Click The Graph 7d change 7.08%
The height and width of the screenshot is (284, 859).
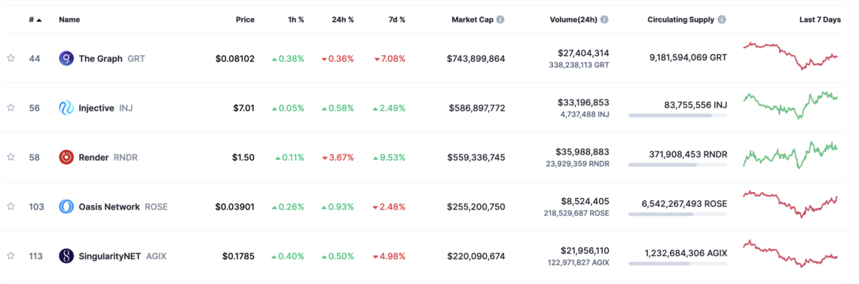[390, 59]
